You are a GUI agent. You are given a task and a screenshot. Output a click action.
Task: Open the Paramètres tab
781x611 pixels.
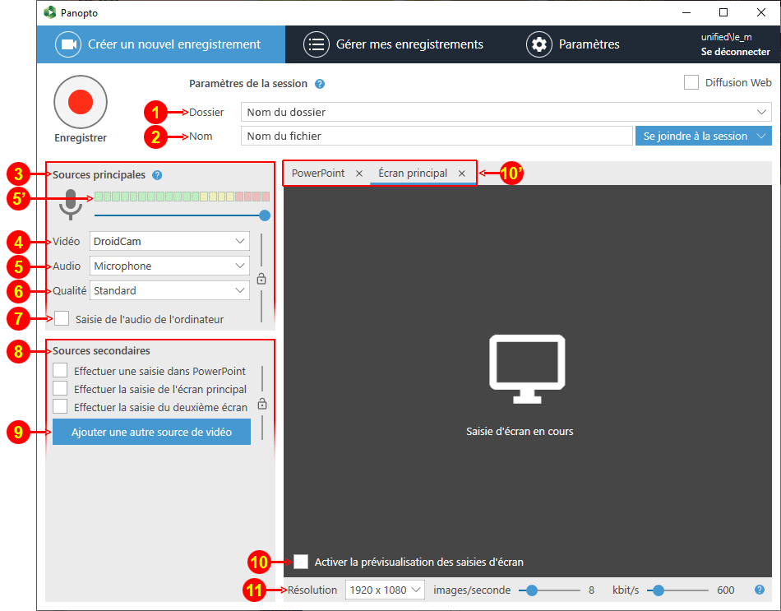click(573, 44)
